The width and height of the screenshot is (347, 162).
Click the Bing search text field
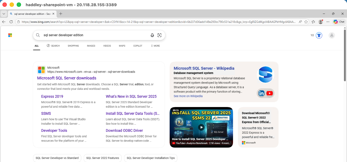pos(95,35)
